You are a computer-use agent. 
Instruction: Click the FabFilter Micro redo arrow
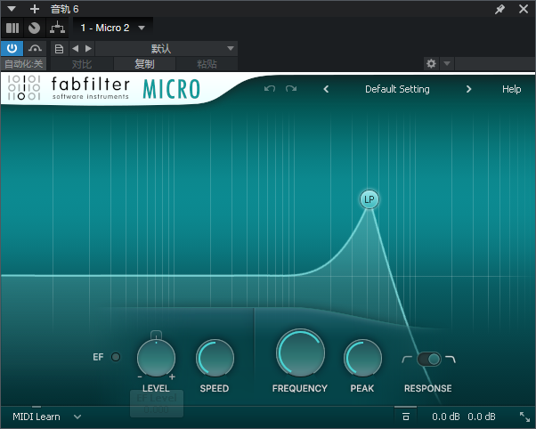(x=291, y=89)
